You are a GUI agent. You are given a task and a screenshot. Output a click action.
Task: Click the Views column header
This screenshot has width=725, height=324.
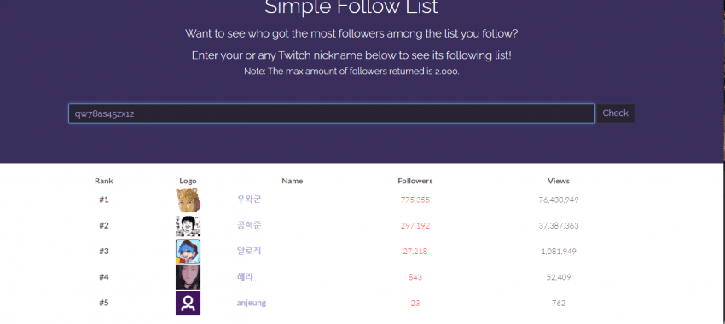(559, 181)
